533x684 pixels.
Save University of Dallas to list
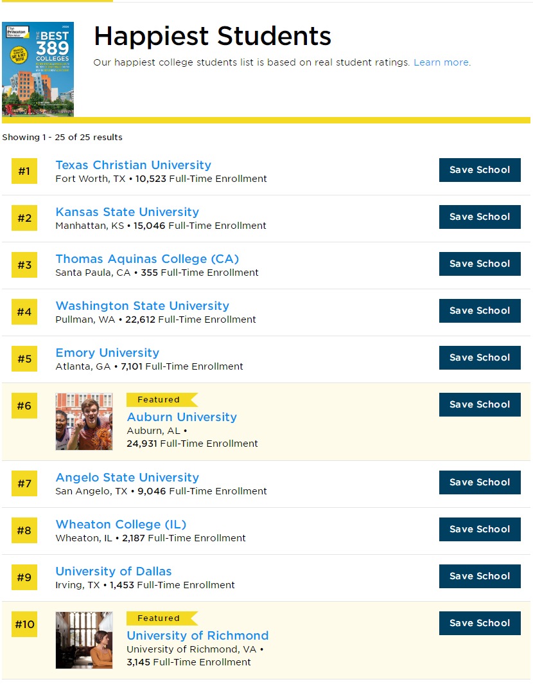(479, 577)
